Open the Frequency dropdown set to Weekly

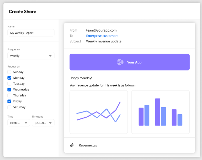(x=31, y=56)
